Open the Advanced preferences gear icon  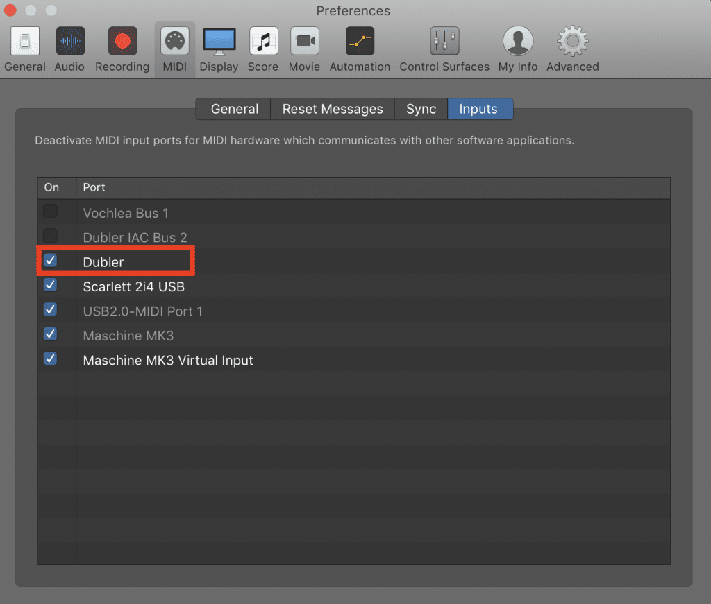click(x=573, y=41)
